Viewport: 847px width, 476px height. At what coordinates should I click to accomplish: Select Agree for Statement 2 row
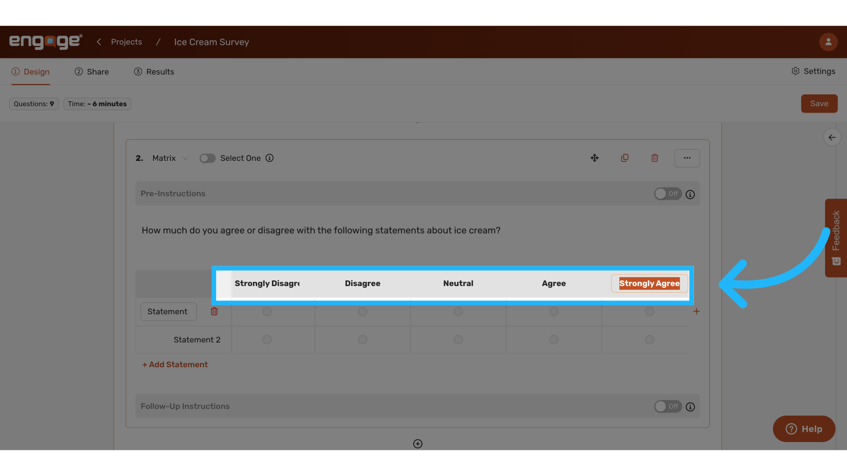click(x=554, y=340)
